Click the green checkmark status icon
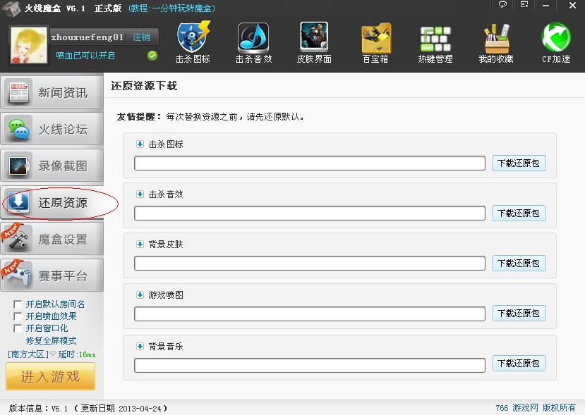Image resolution: width=585 pixels, height=415 pixels. pos(152,56)
